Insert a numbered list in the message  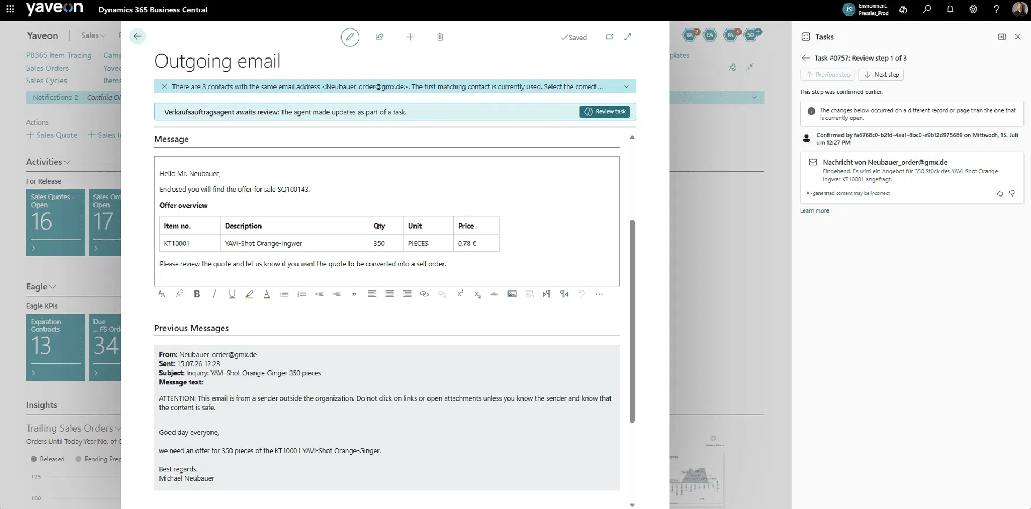coord(302,294)
